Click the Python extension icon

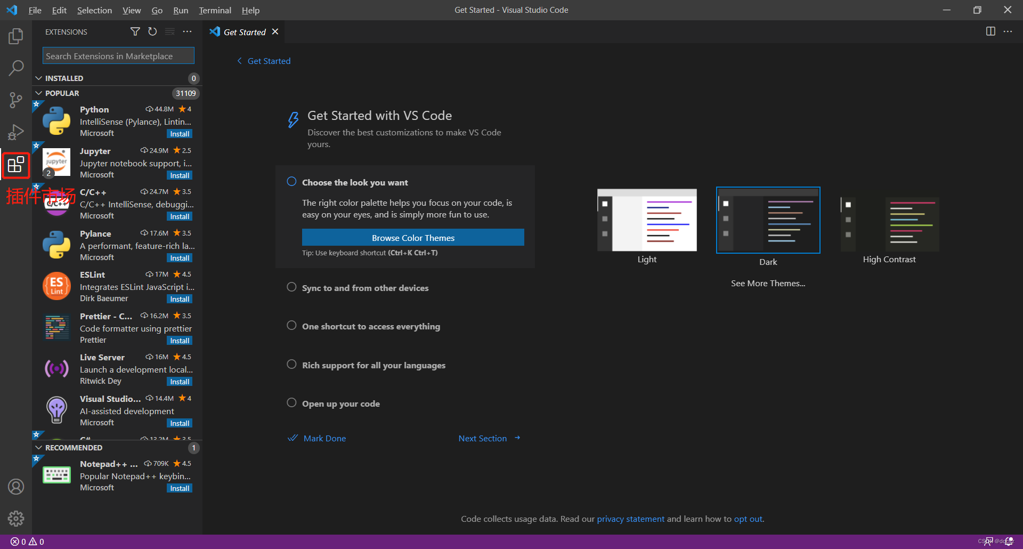pyautogui.click(x=56, y=121)
